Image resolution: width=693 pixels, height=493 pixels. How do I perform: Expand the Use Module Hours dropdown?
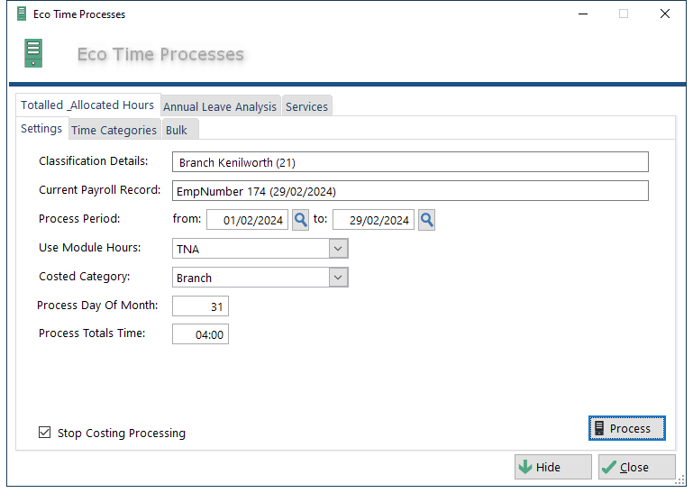[338, 249]
